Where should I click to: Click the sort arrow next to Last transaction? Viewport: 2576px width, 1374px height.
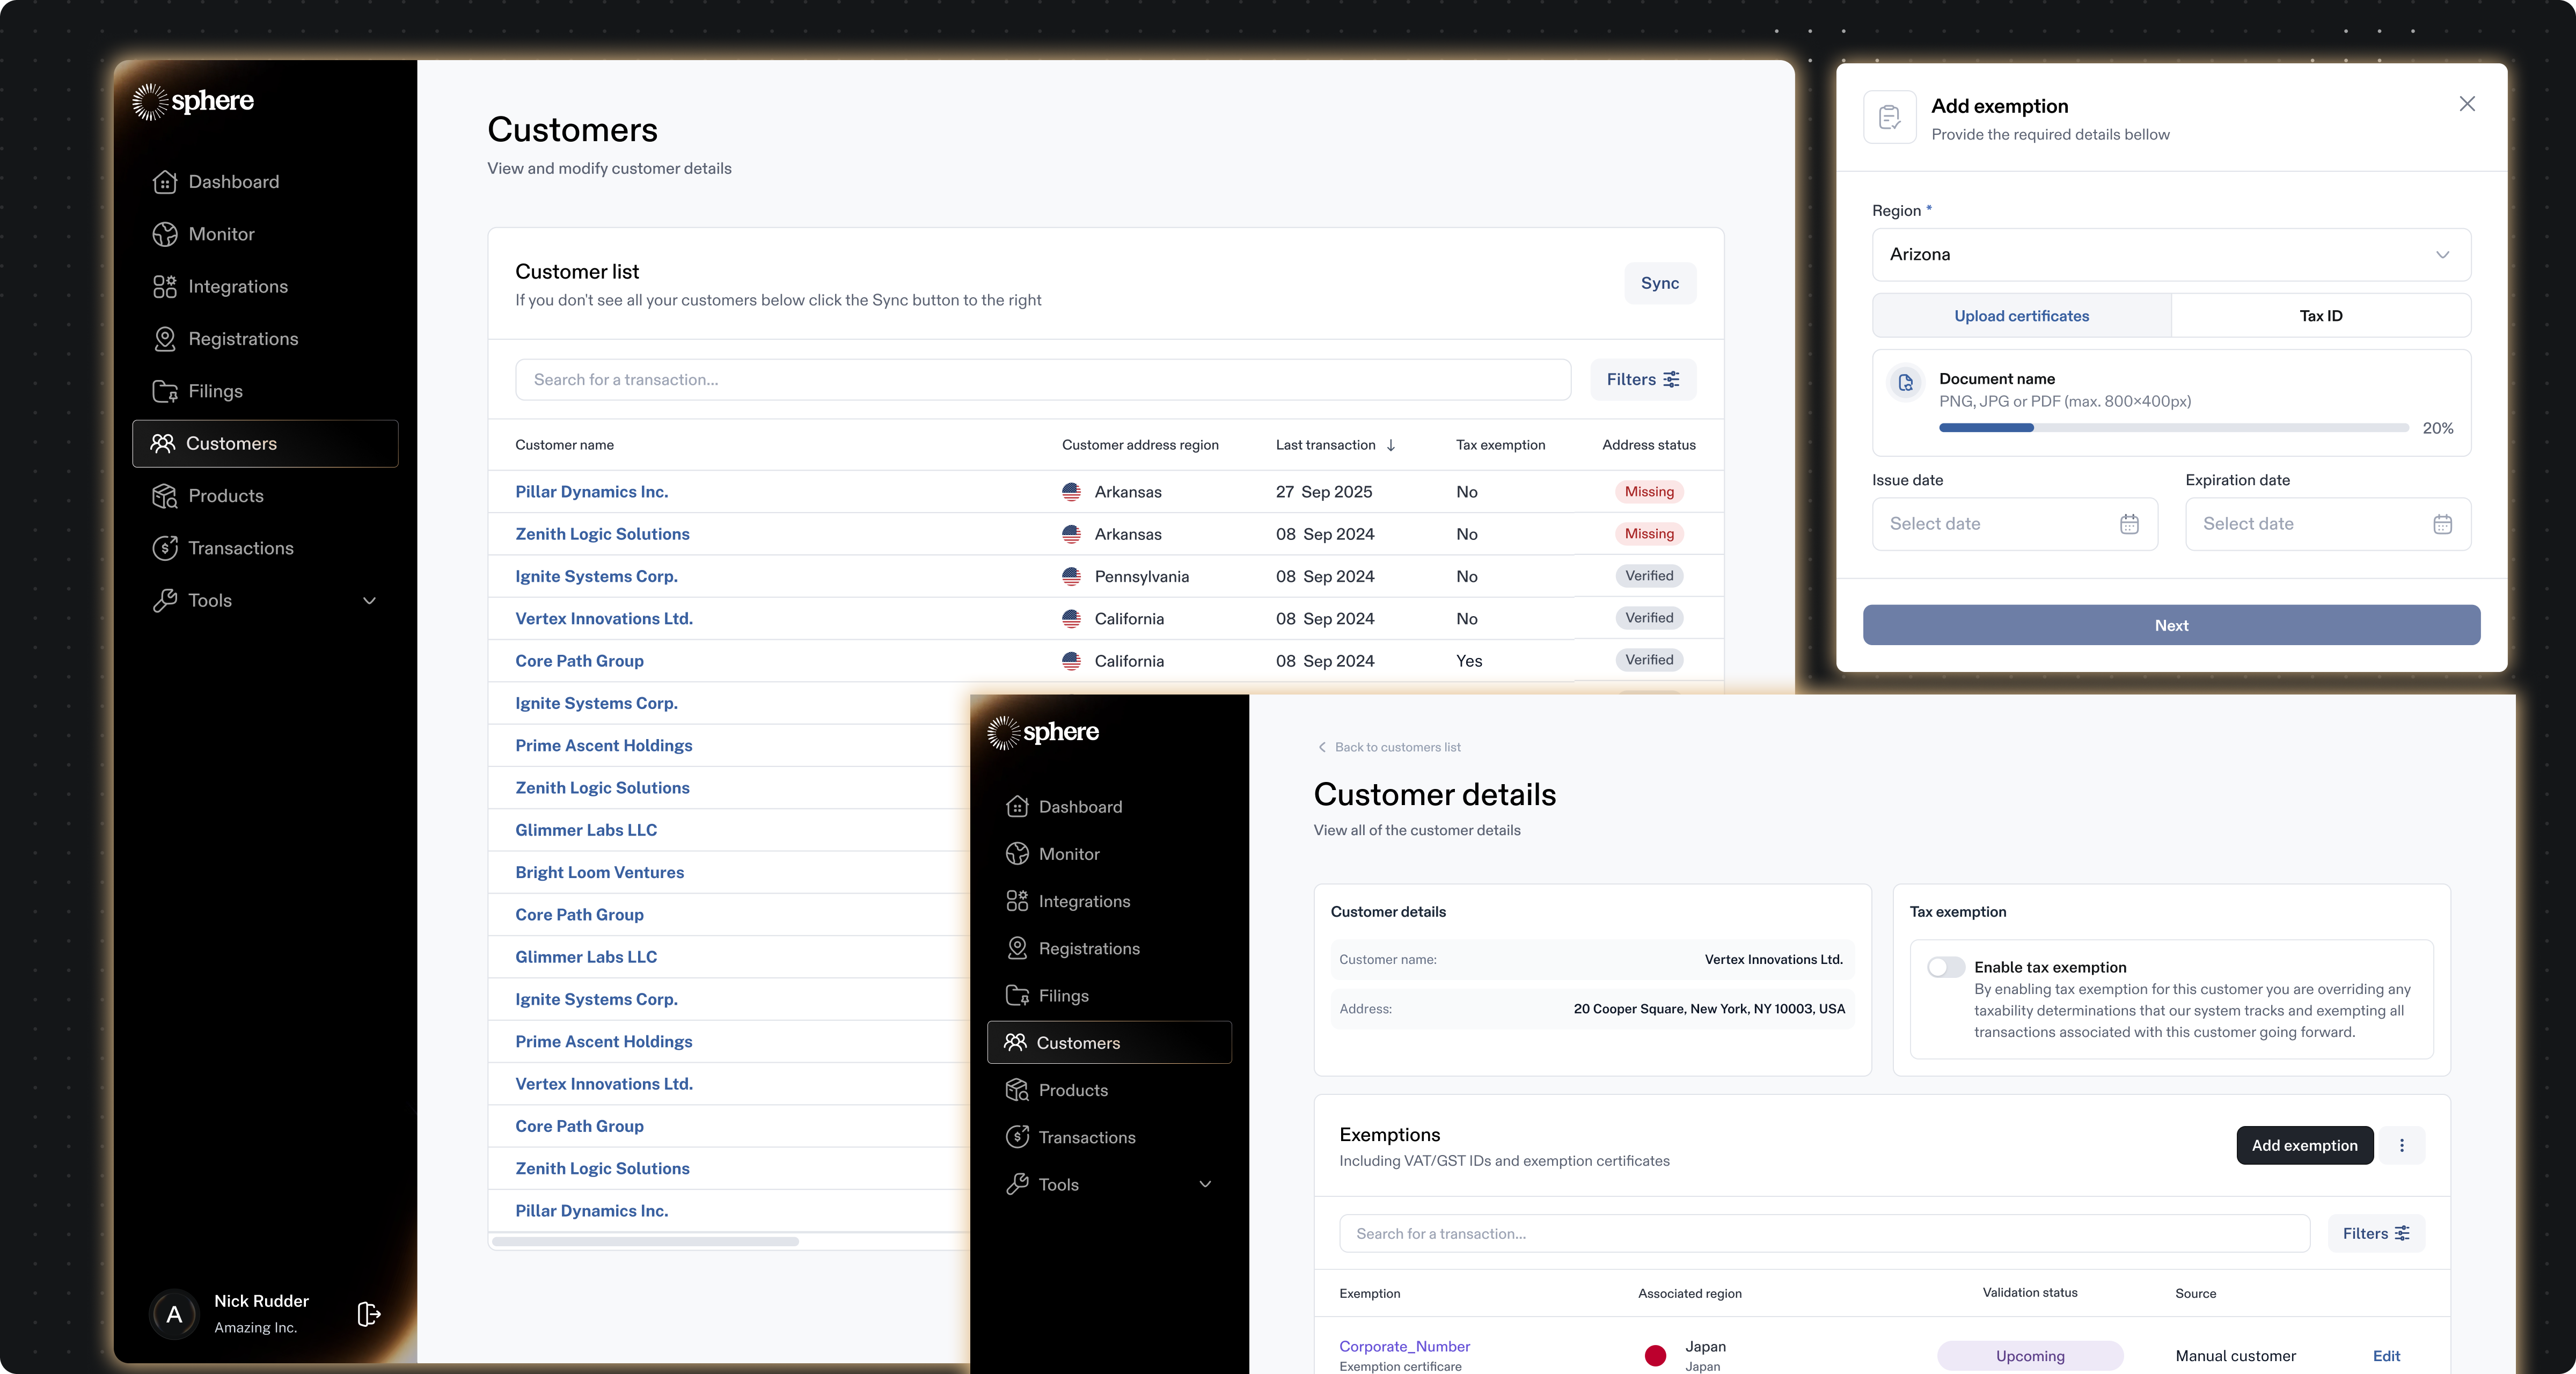click(1391, 445)
